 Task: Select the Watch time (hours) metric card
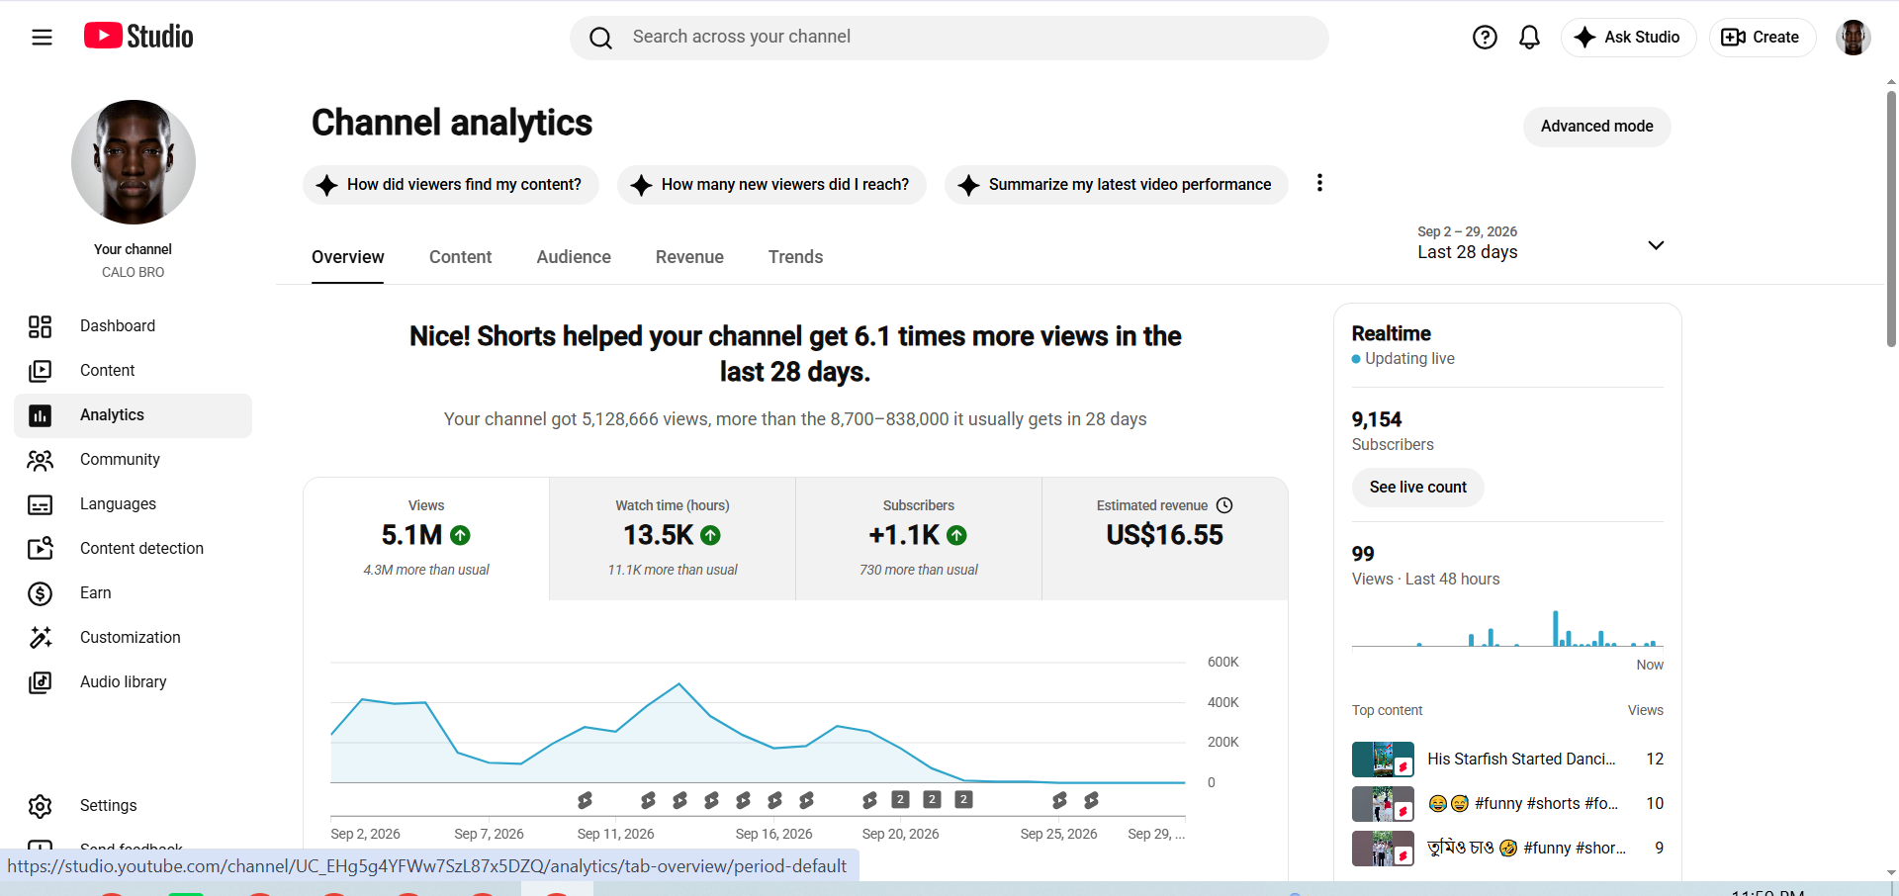[x=673, y=539]
